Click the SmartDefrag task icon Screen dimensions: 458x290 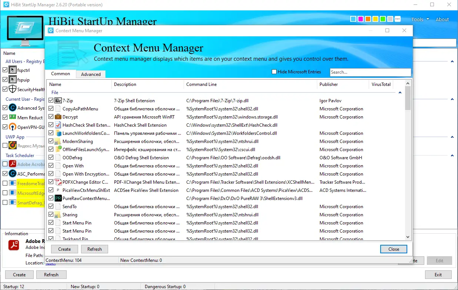13,202
